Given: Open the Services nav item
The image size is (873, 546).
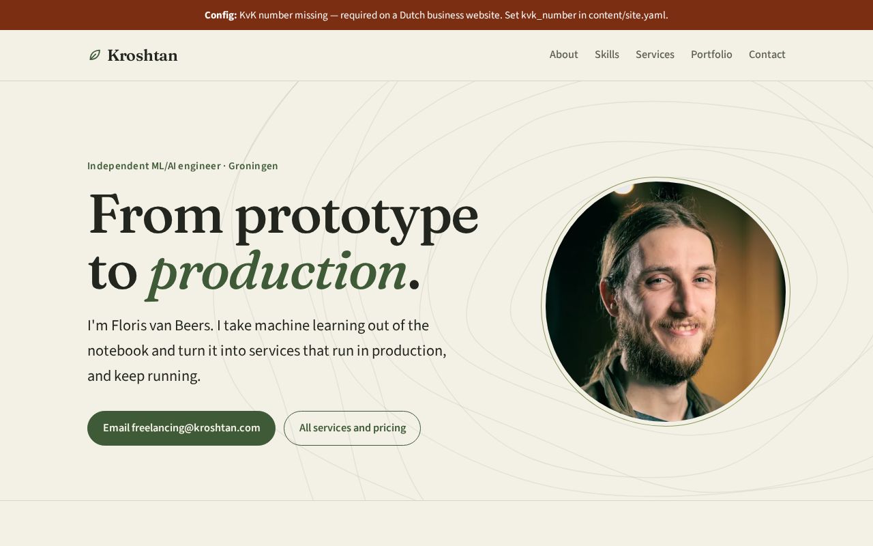Looking at the screenshot, I should point(655,55).
